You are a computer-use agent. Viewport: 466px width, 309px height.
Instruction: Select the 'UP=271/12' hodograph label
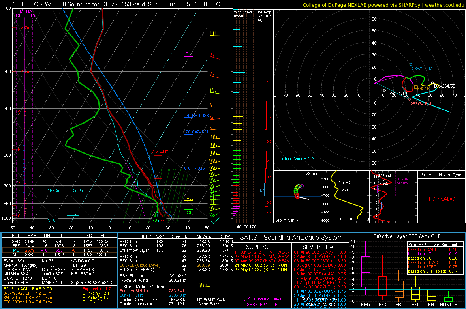[x=396, y=94]
